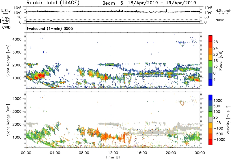
Task: Click the '-500' label on the Velocity colorbar
Action: pos(218,134)
